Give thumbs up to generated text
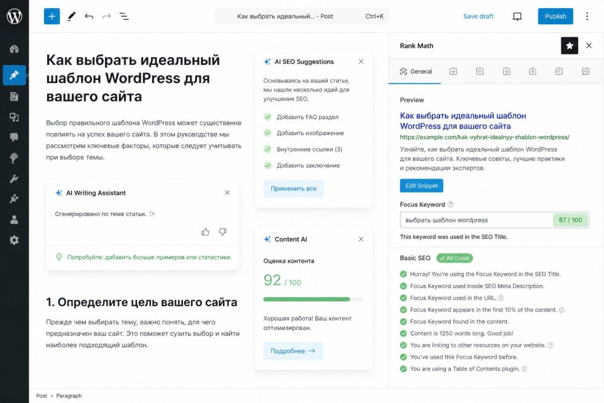This screenshot has height=403, width=604. tap(205, 232)
